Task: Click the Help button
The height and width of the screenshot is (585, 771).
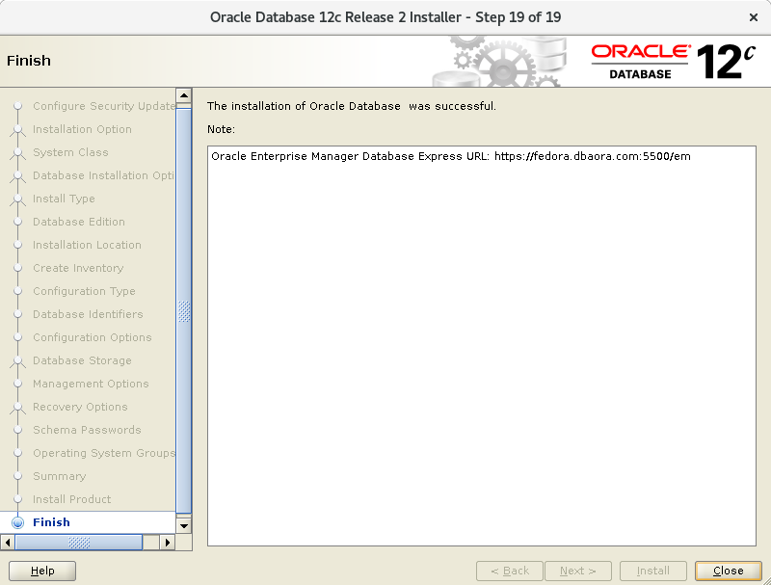Action: pyautogui.click(x=42, y=571)
